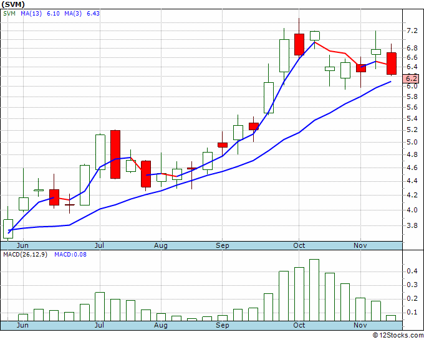Click the 6.8 price axis label

tap(412, 49)
